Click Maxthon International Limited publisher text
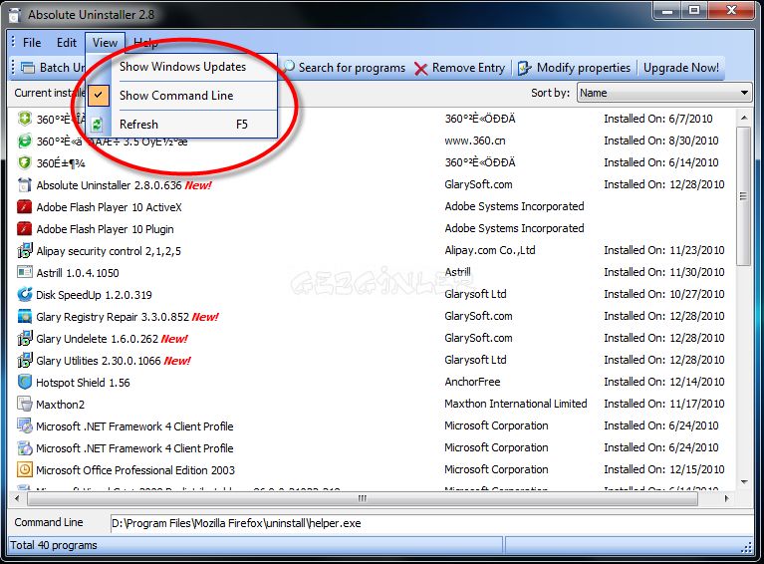The height and width of the screenshot is (564, 764). click(x=516, y=404)
